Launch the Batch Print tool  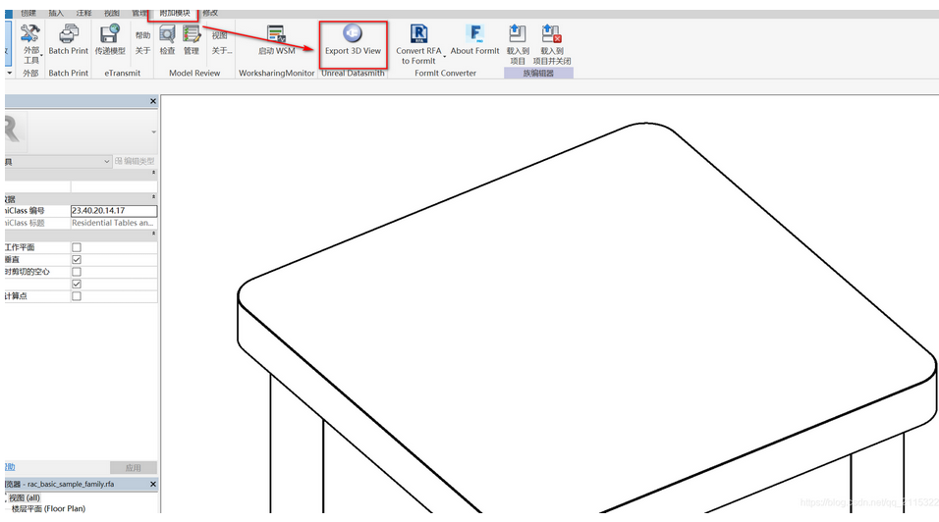[69, 40]
